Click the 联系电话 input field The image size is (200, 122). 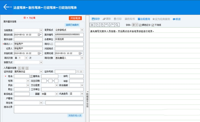[22, 94]
